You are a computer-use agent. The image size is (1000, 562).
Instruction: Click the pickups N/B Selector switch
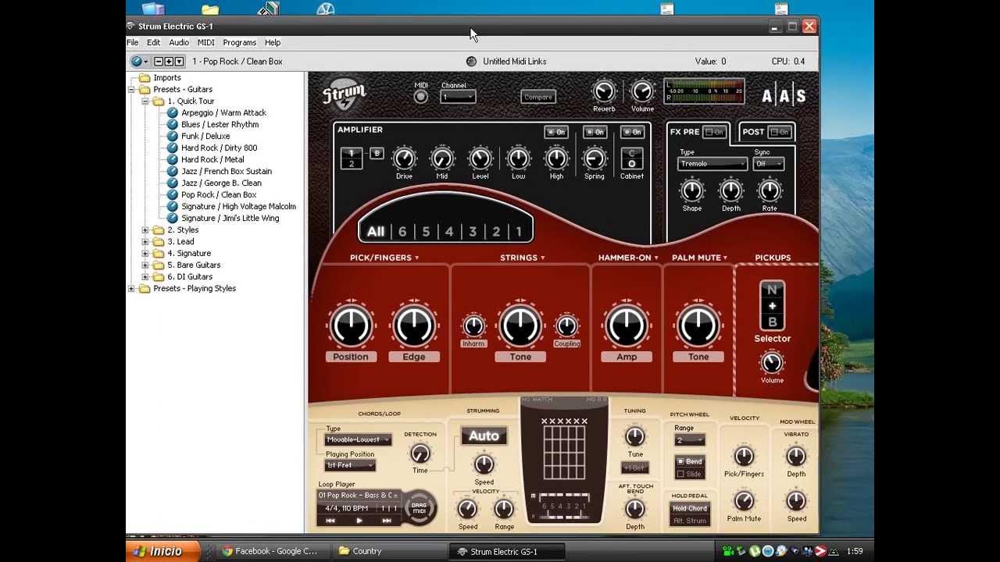772,306
